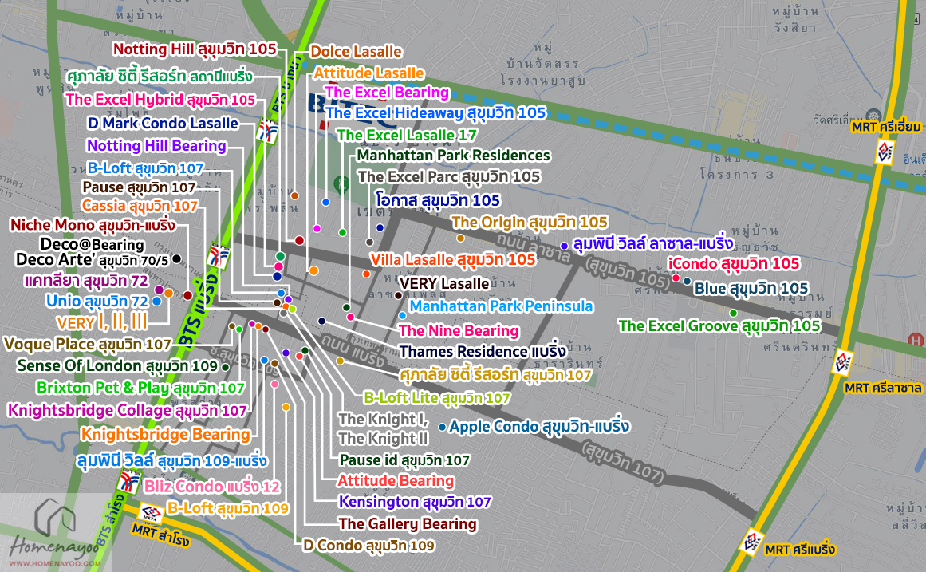926x572 pixels.
Task: Click the VERY I, II, III label
Action: point(102,322)
